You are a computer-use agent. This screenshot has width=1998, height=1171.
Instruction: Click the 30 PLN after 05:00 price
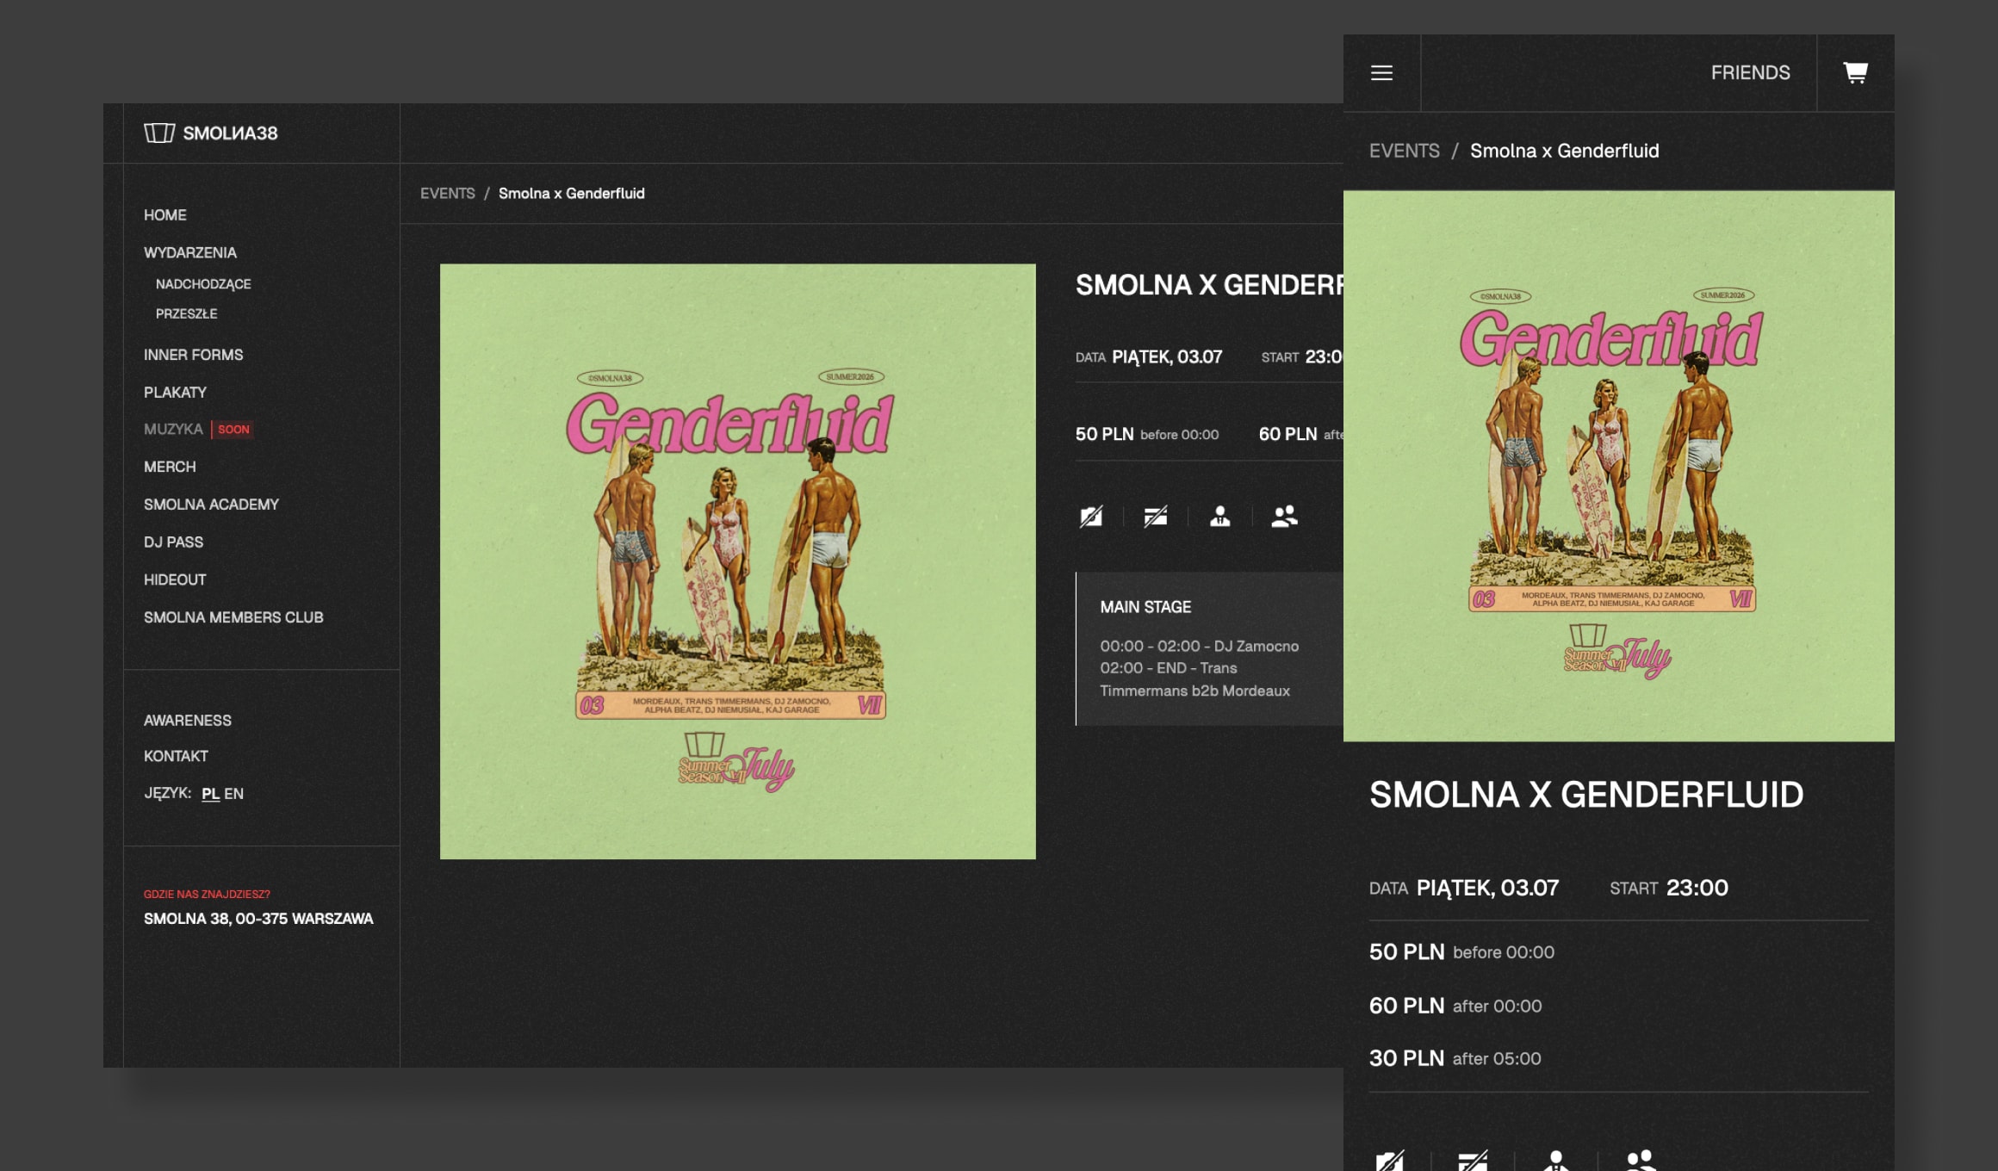click(1455, 1058)
